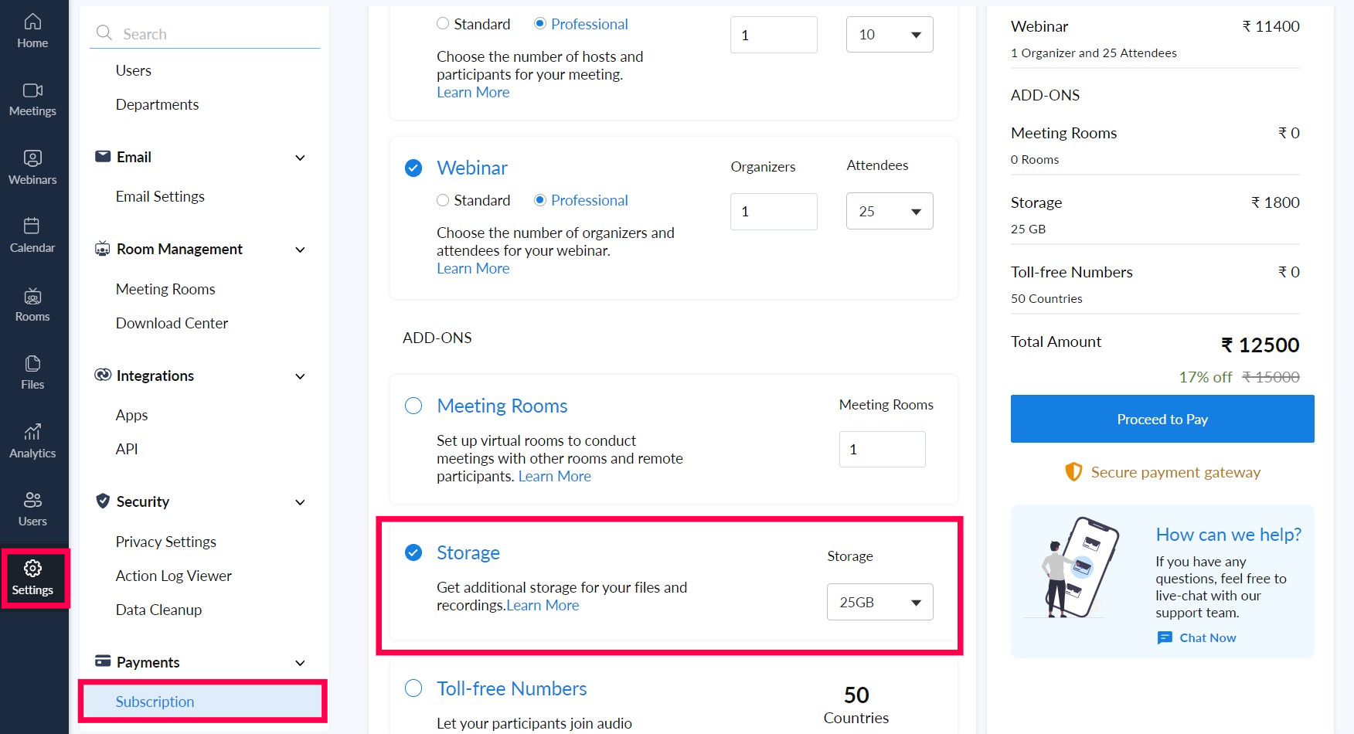Click the Meeting Rooms quantity field

[882, 450]
